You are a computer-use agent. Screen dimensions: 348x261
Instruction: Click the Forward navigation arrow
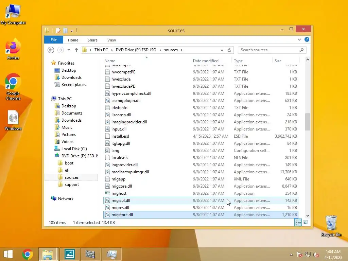60,50
